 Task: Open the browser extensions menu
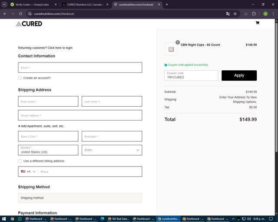(254, 14)
